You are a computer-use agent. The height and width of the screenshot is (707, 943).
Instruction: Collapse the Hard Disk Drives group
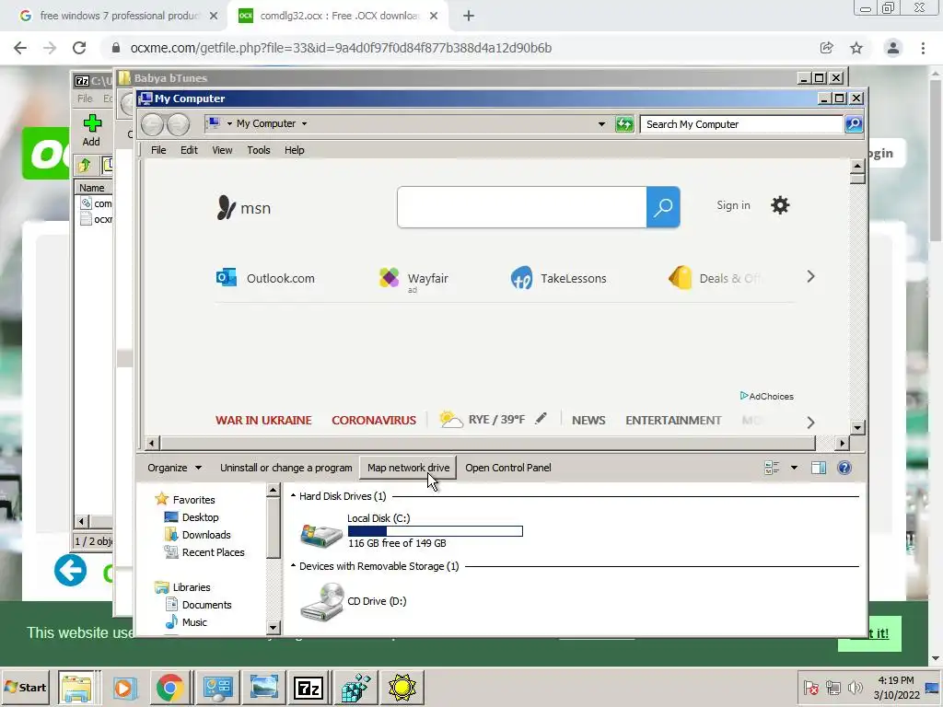(x=294, y=496)
